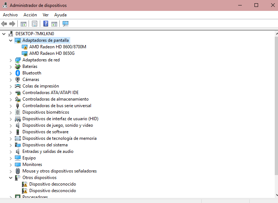Select the second Dispositivo desconocido entry

pos(52,191)
